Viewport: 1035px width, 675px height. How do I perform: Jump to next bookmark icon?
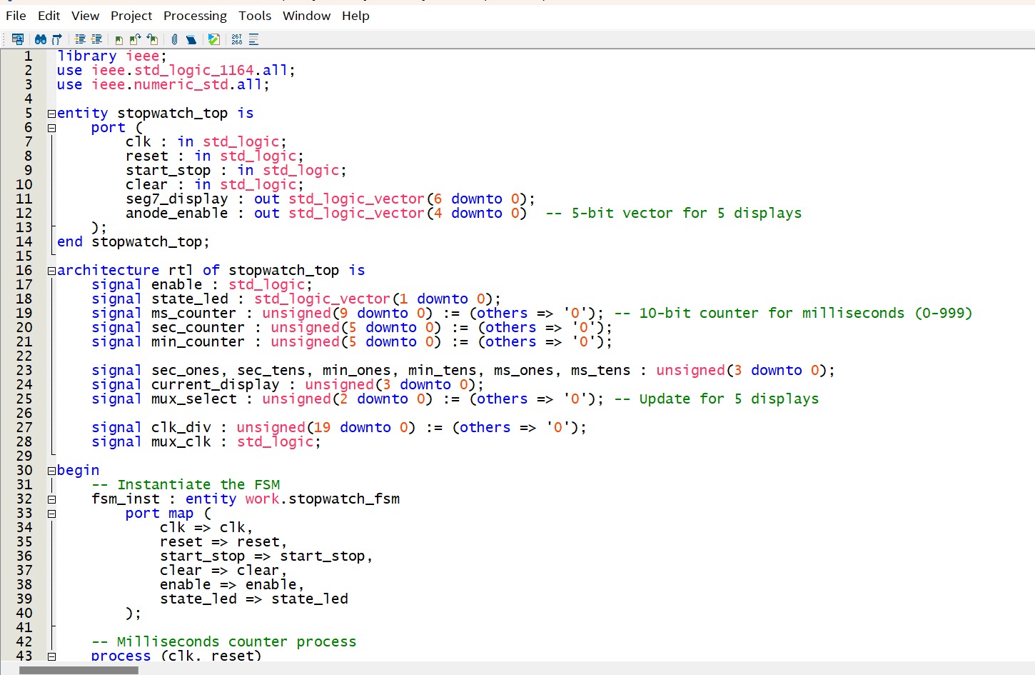pyautogui.click(x=135, y=39)
